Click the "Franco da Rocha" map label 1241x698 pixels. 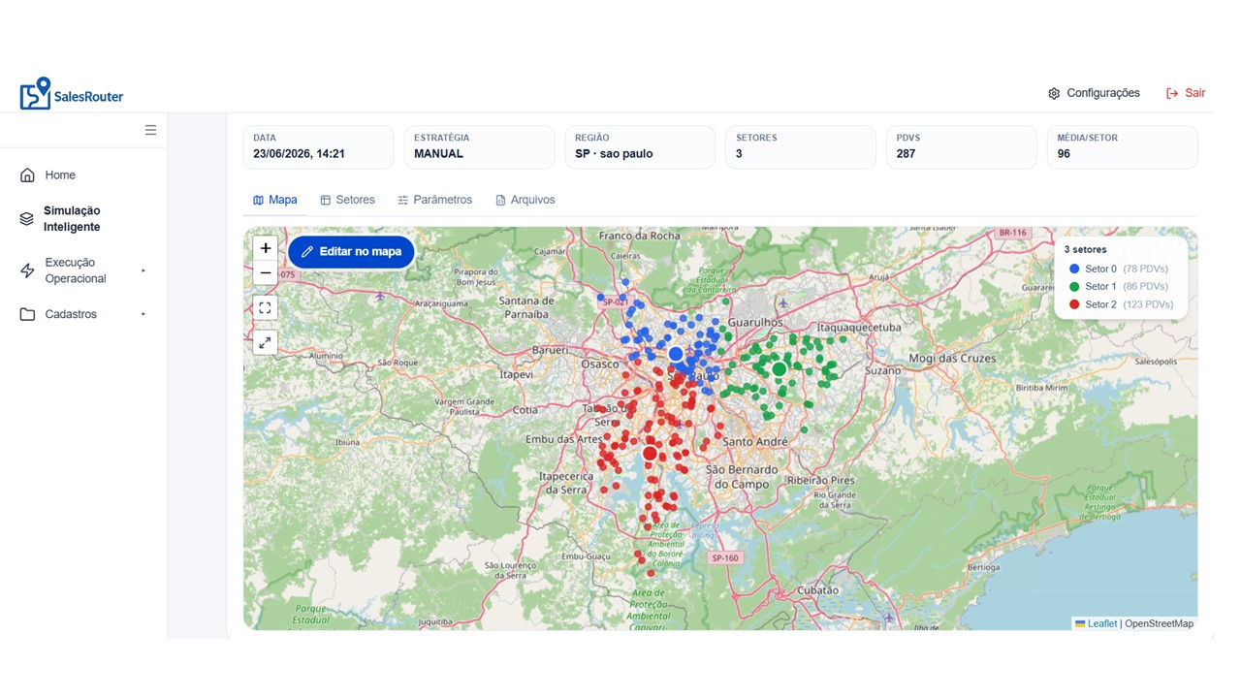pos(640,236)
